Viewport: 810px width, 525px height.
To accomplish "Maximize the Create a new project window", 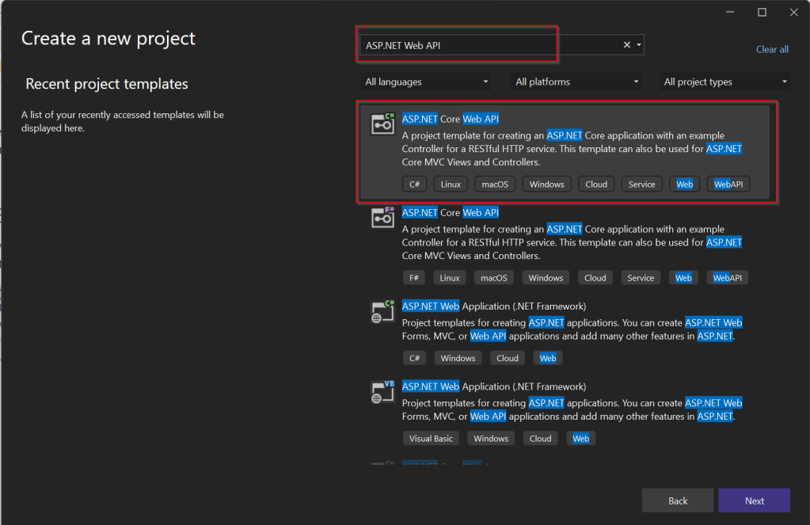I will click(x=762, y=12).
